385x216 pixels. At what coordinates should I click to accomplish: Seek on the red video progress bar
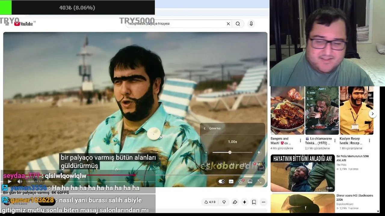(x=135, y=175)
